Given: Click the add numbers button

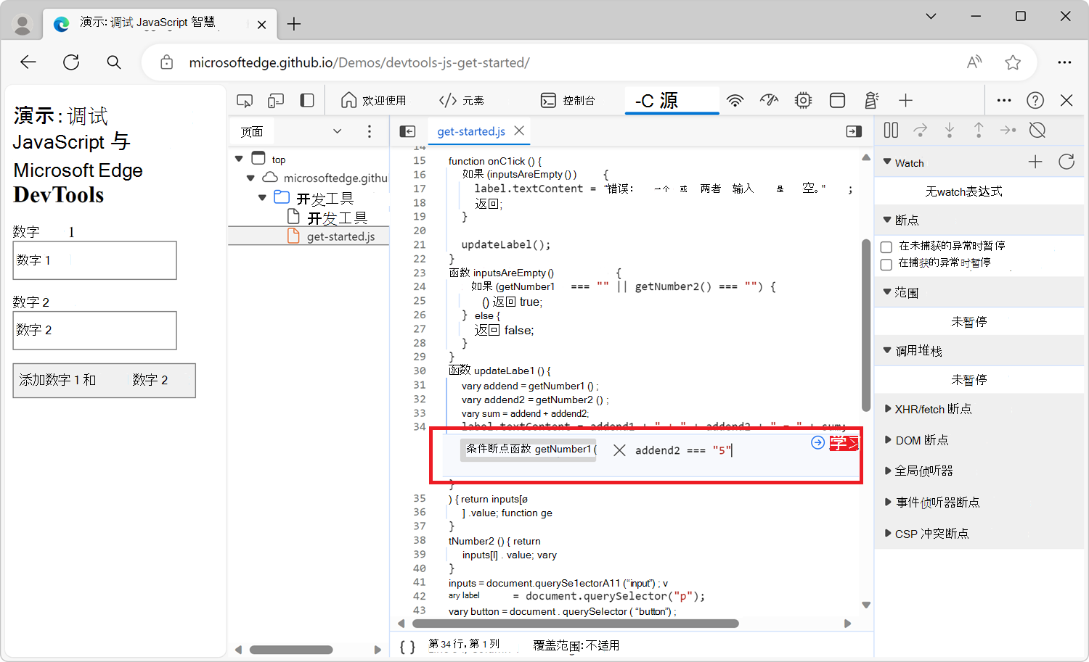Looking at the screenshot, I should (x=104, y=381).
